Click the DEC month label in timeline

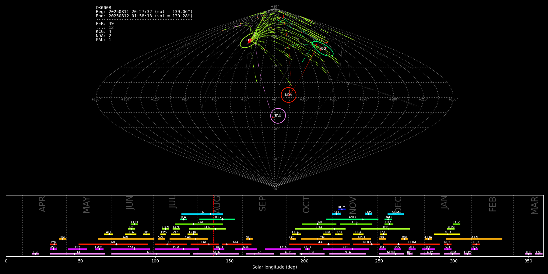(398, 205)
